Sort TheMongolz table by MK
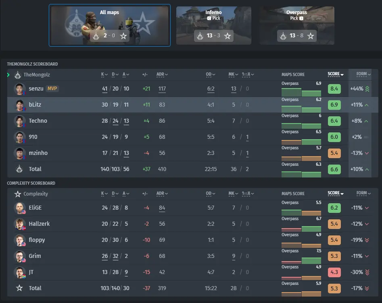This screenshot has height=303, width=382. (x=233, y=74)
